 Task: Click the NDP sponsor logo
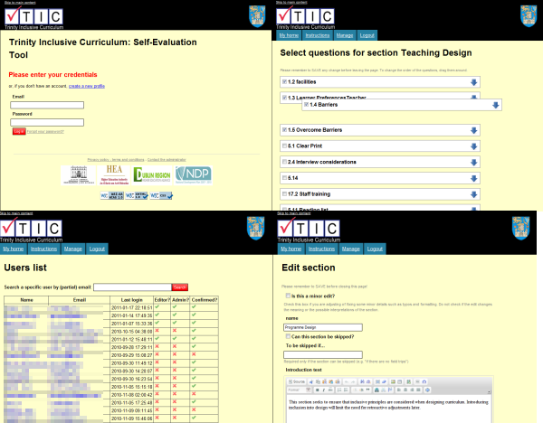[x=193, y=175]
